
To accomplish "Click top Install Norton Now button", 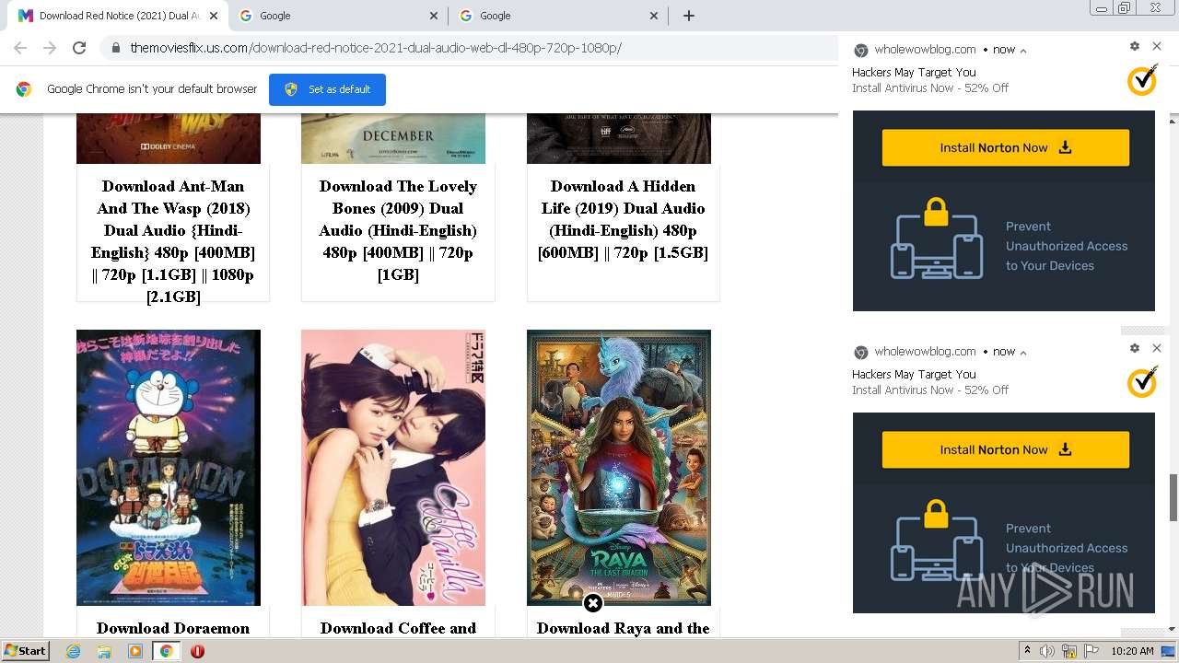I will [x=1006, y=147].
